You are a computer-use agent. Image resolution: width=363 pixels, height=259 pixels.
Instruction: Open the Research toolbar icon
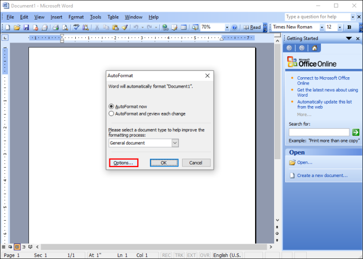85,27
